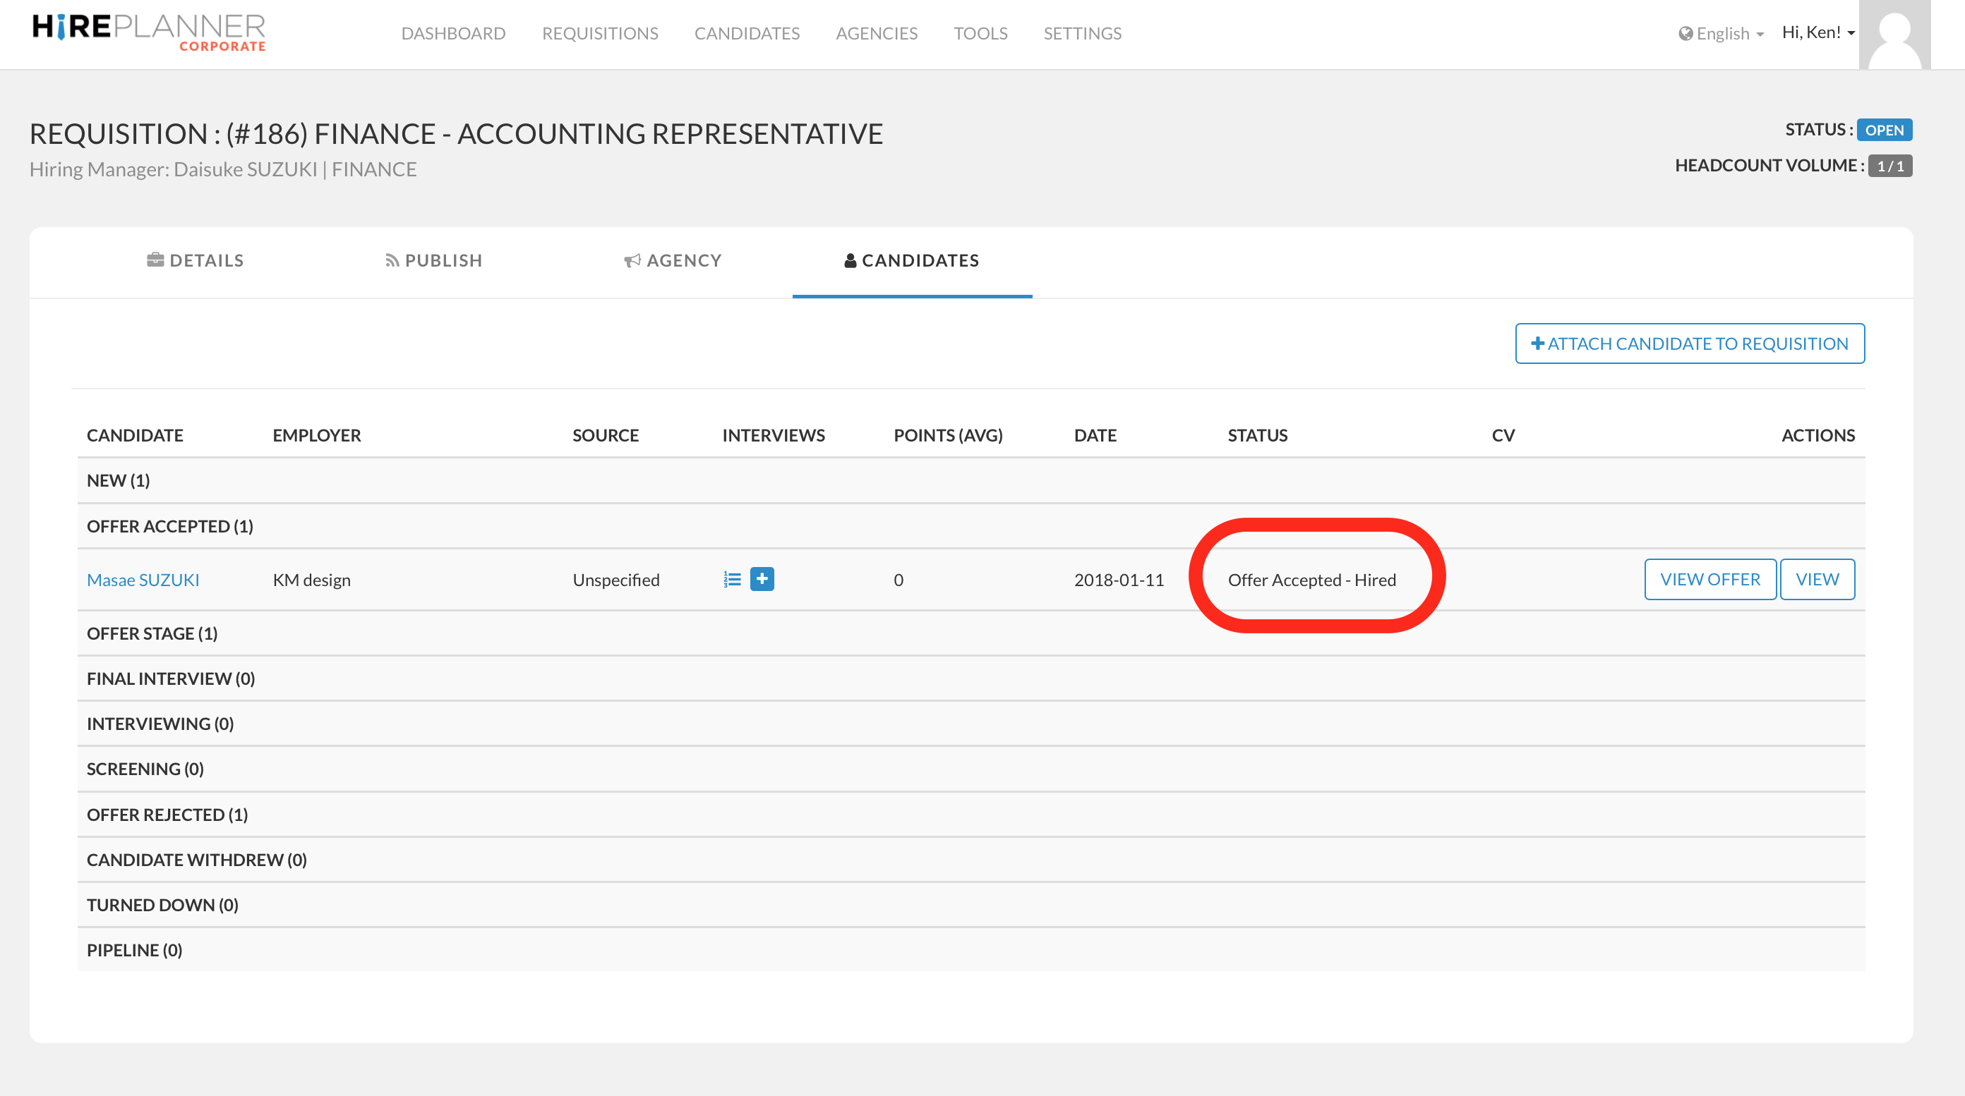The width and height of the screenshot is (1965, 1096).
Task: Click the HirePlanner Corporate logo
Action: point(149,32)
